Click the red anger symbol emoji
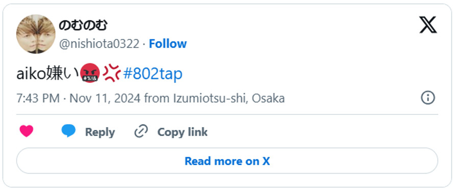The image size is (457, 193). 112,73
